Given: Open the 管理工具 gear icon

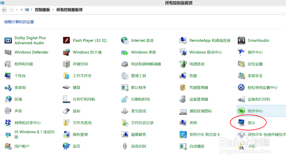Looking at the screenshot, I should click(x=125, y=76).
